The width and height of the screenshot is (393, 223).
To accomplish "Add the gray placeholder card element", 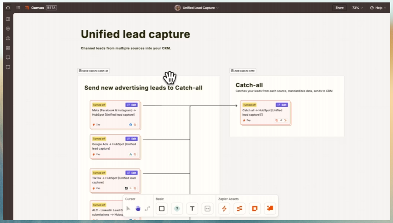I will point(208,208).
